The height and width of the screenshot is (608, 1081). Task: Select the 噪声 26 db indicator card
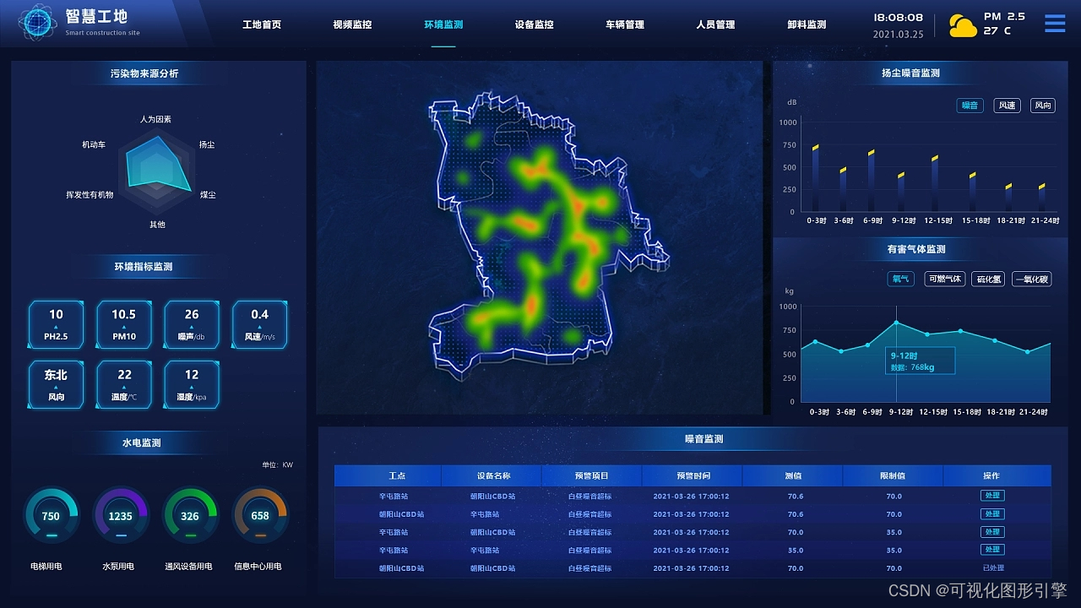point(192,324)
